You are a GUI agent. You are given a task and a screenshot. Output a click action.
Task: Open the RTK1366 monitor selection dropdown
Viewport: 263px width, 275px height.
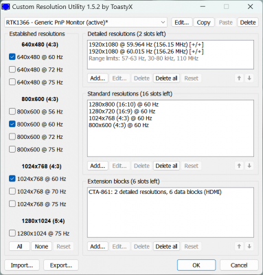tap(86, 23)
